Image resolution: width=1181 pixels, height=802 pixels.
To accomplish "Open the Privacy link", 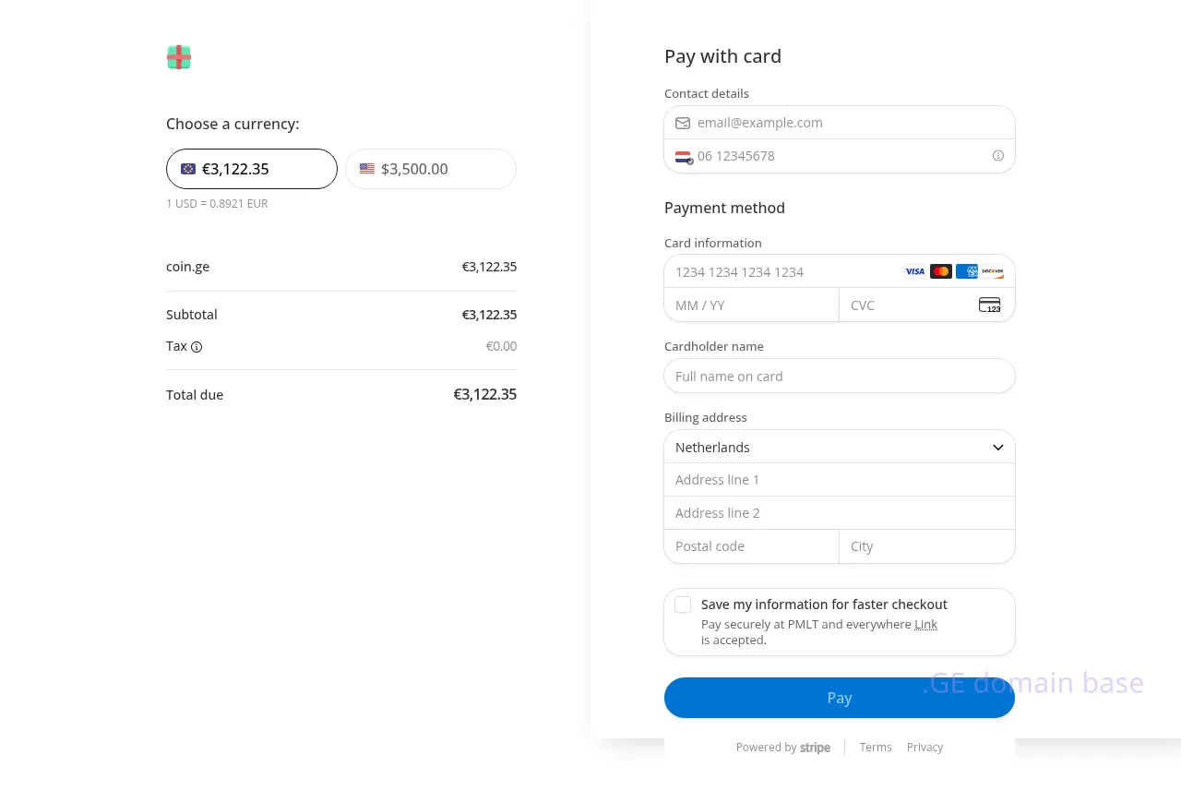I will click(925, 748).
